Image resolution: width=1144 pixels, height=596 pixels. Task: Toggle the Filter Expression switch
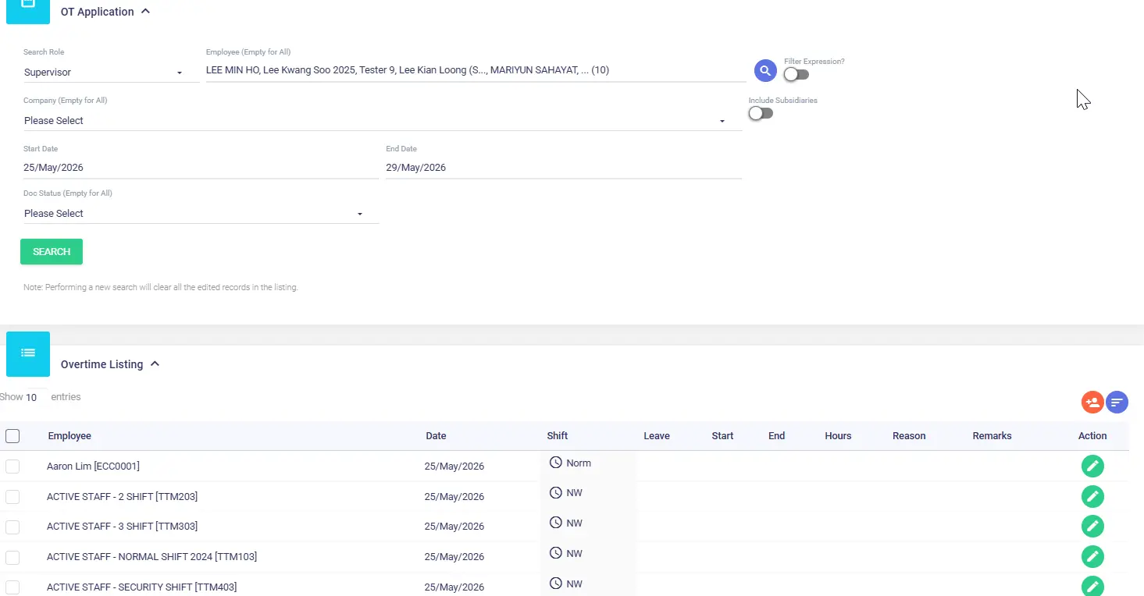tap(797, 74)
